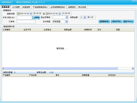Click the 退出 (Esc) button
The image size is (137, 103).
(128, 22)
